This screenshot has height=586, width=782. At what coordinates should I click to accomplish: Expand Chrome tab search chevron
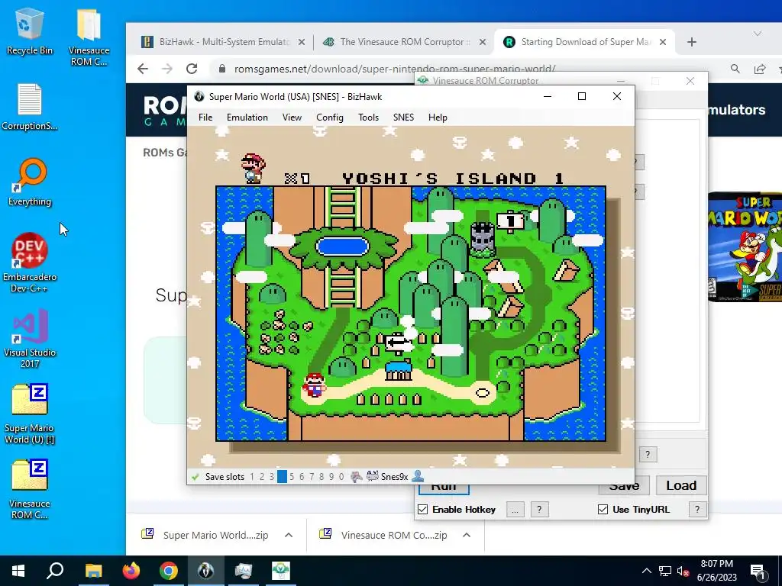click(758, 34)
